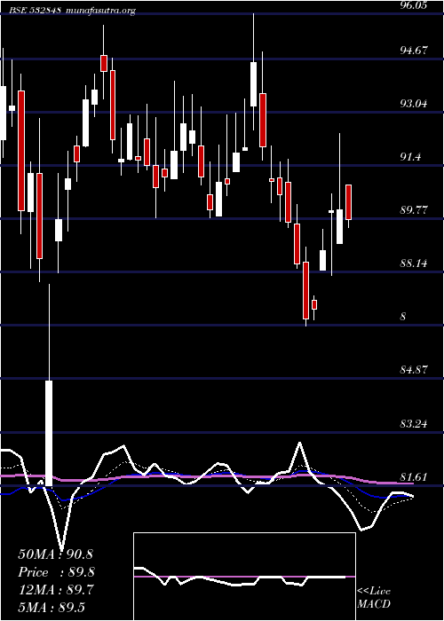Click the <<Live MACD label
Screen dimensions: 444x621
coord(374,598)
